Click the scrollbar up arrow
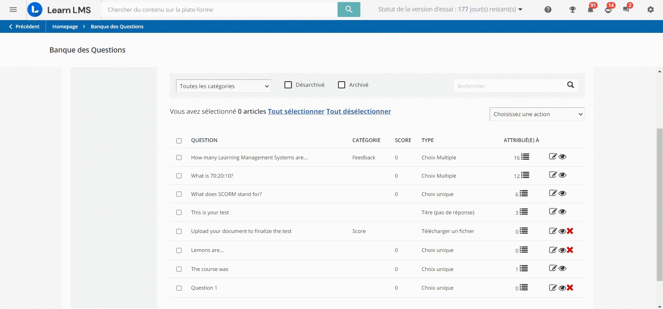This screenshot has height=309, width=663. point(660,72)
